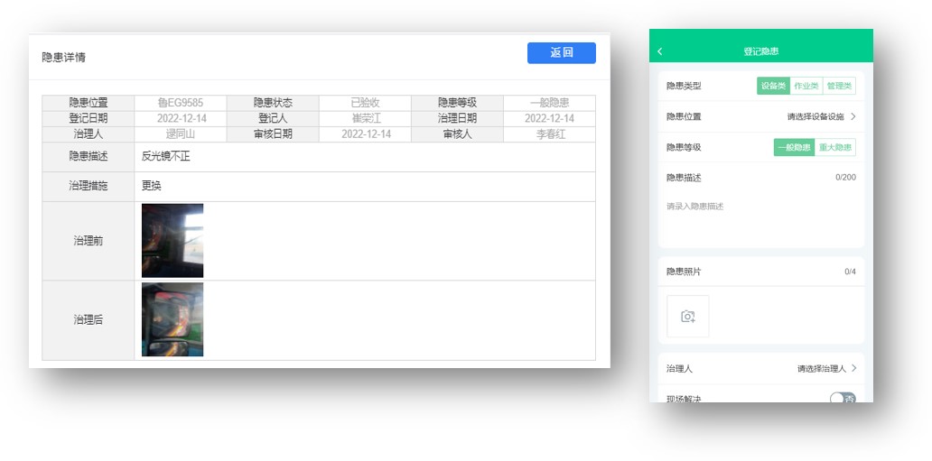Tap the back arrow in 登记隐患 header
The image size is (932, 461).
click(x=660, y=51)
